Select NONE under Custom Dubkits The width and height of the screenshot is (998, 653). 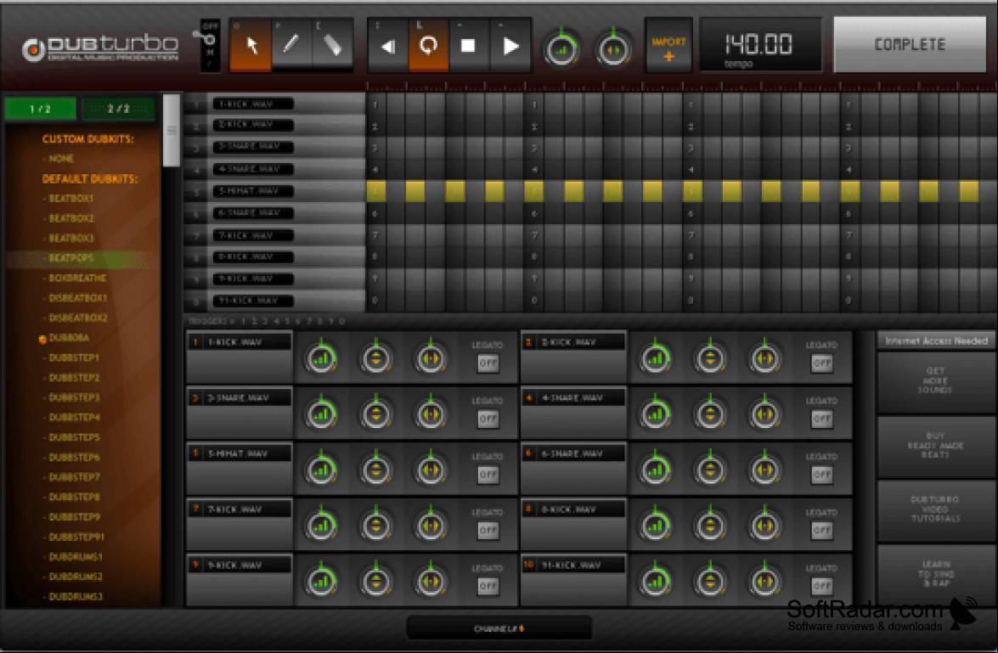pos(61,159)
